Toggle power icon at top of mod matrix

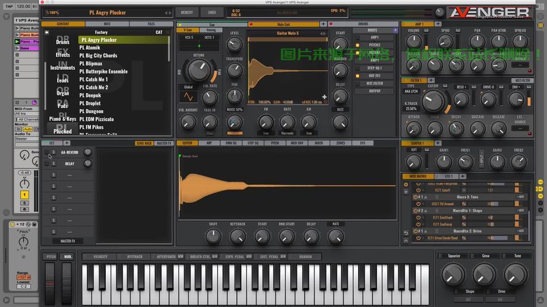[405, 184]
